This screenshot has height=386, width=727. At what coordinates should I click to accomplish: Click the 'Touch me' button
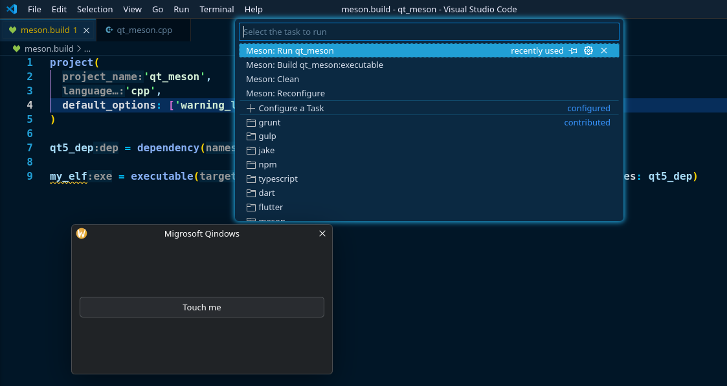tap(202, 307)
